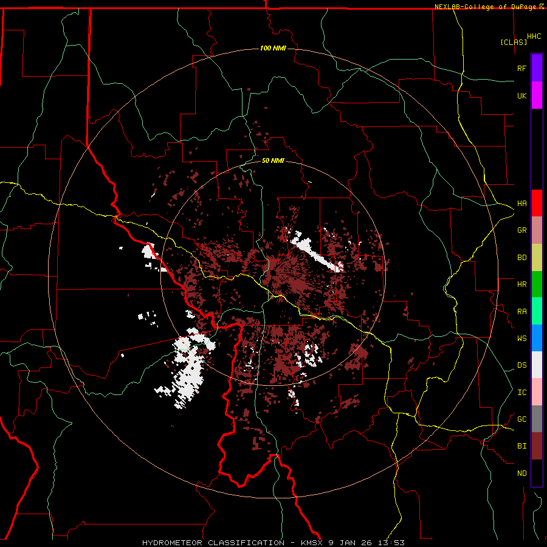
Task: Click the 'IC' legend label
Action: 521,393
